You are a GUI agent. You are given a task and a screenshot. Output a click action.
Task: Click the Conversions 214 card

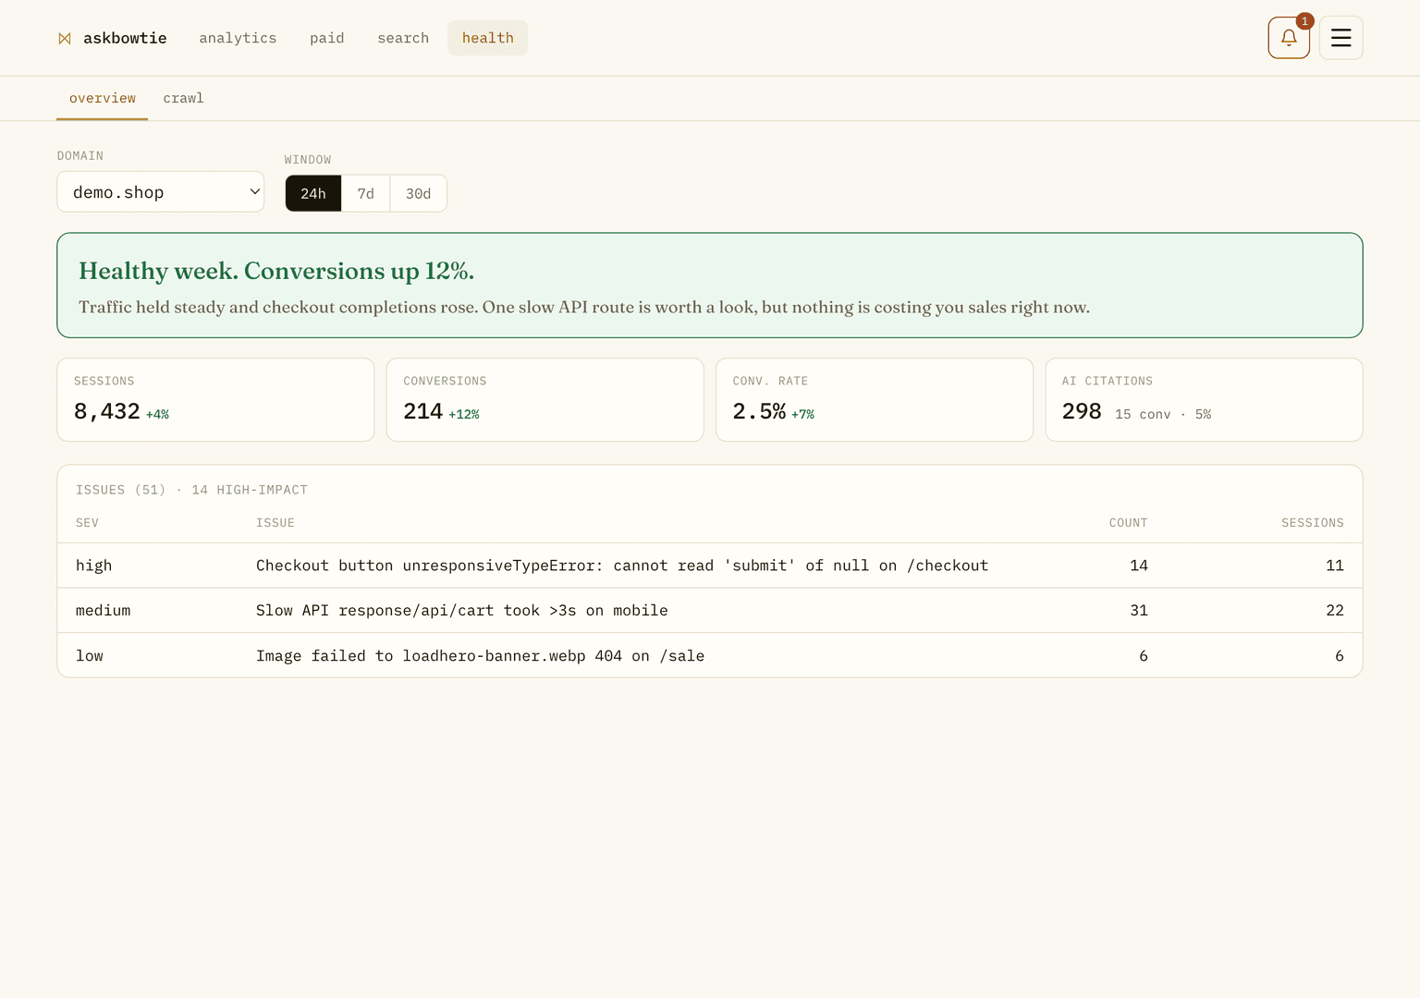click(545, 400)
